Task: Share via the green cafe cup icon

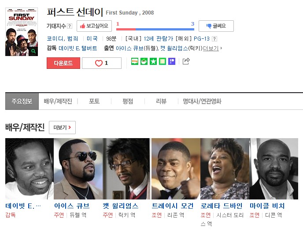Action: (144, 61)
